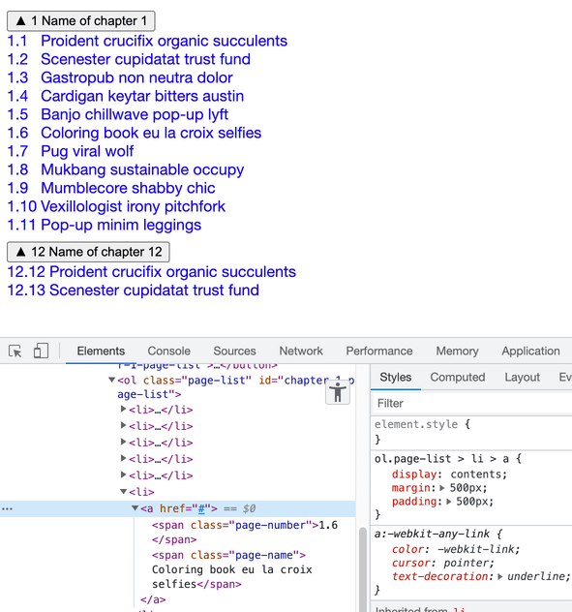Switch to the Performance tab
Viewport: 572px width, 612px height.
tap(379, 351)
